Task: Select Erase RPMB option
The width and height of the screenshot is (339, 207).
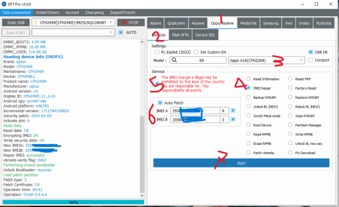Action: tap(249, 143)
